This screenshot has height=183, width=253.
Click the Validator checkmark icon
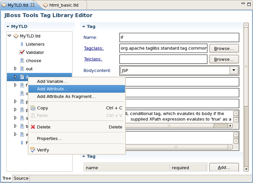click(x=22, y=52)
